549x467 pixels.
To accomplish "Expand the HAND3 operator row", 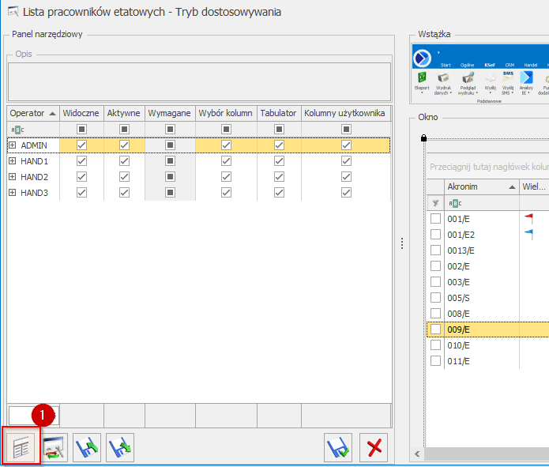I will [13, 193].
